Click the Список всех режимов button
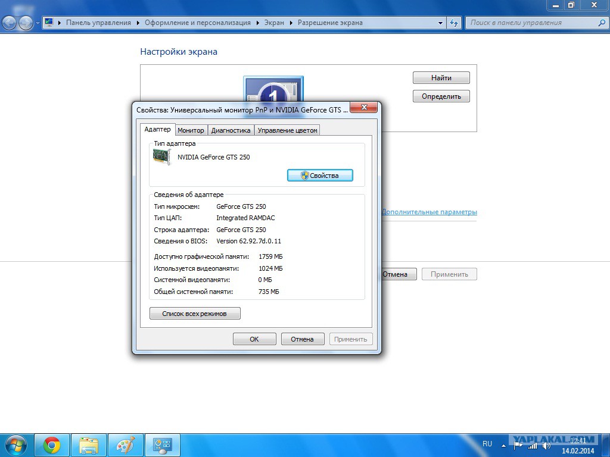Screen dimensions: 610x457 point(195,313)
